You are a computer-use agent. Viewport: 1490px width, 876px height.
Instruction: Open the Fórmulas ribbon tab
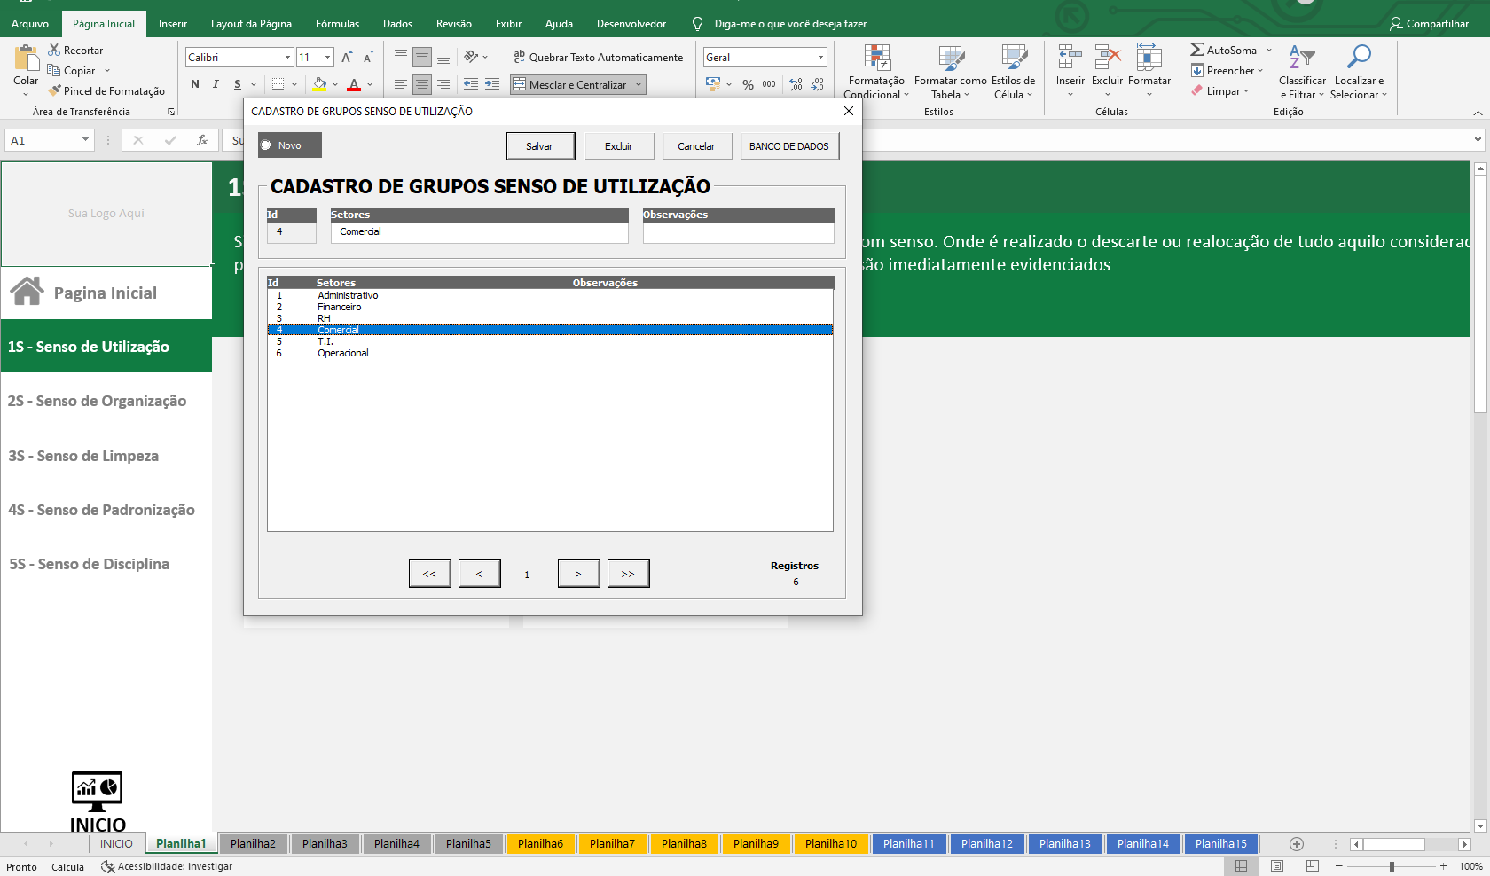coord(337,24)
